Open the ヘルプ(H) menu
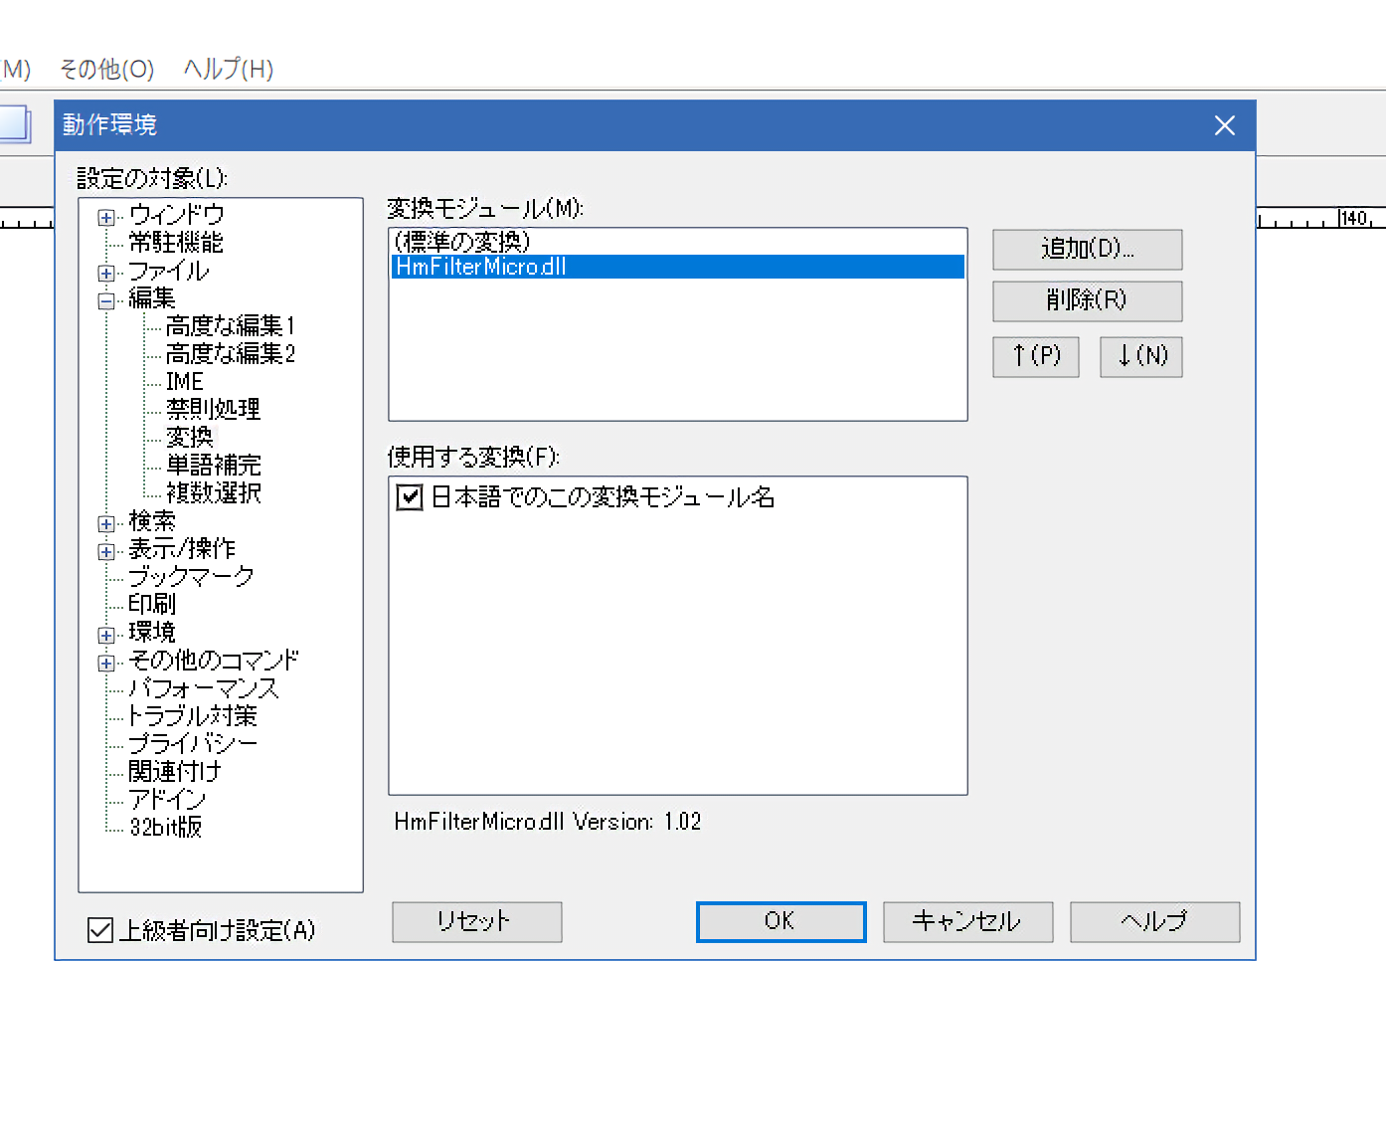 [x=228, y=69]
